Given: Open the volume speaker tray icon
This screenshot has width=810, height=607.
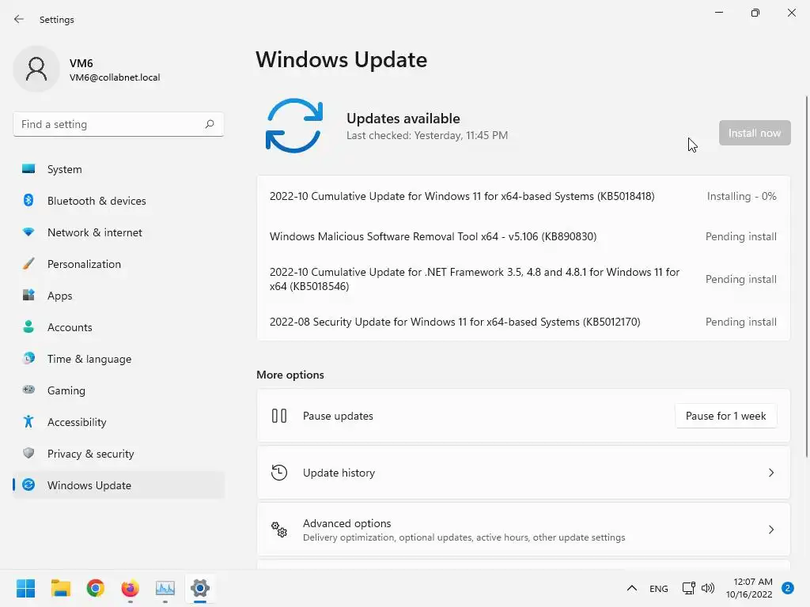Looking at the screenshot, I should [708, 588].
